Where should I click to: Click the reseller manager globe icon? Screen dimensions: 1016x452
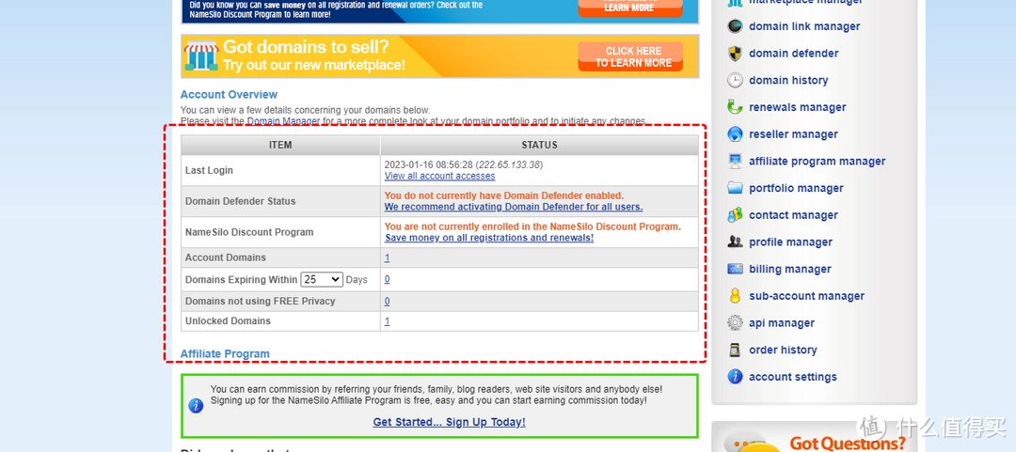click(x=735, y=134)
